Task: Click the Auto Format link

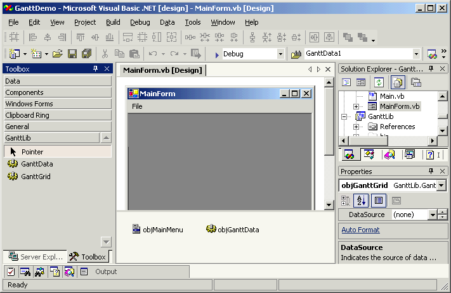Action: tap(360, 230)
